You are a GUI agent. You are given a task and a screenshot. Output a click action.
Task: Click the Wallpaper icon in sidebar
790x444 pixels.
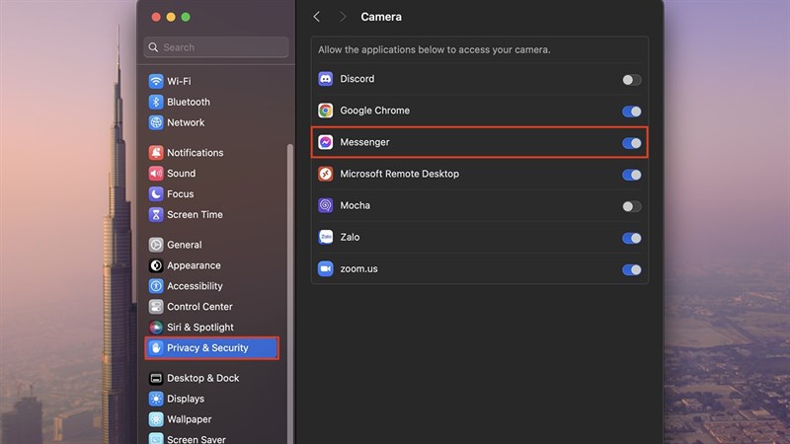[156, 419]
